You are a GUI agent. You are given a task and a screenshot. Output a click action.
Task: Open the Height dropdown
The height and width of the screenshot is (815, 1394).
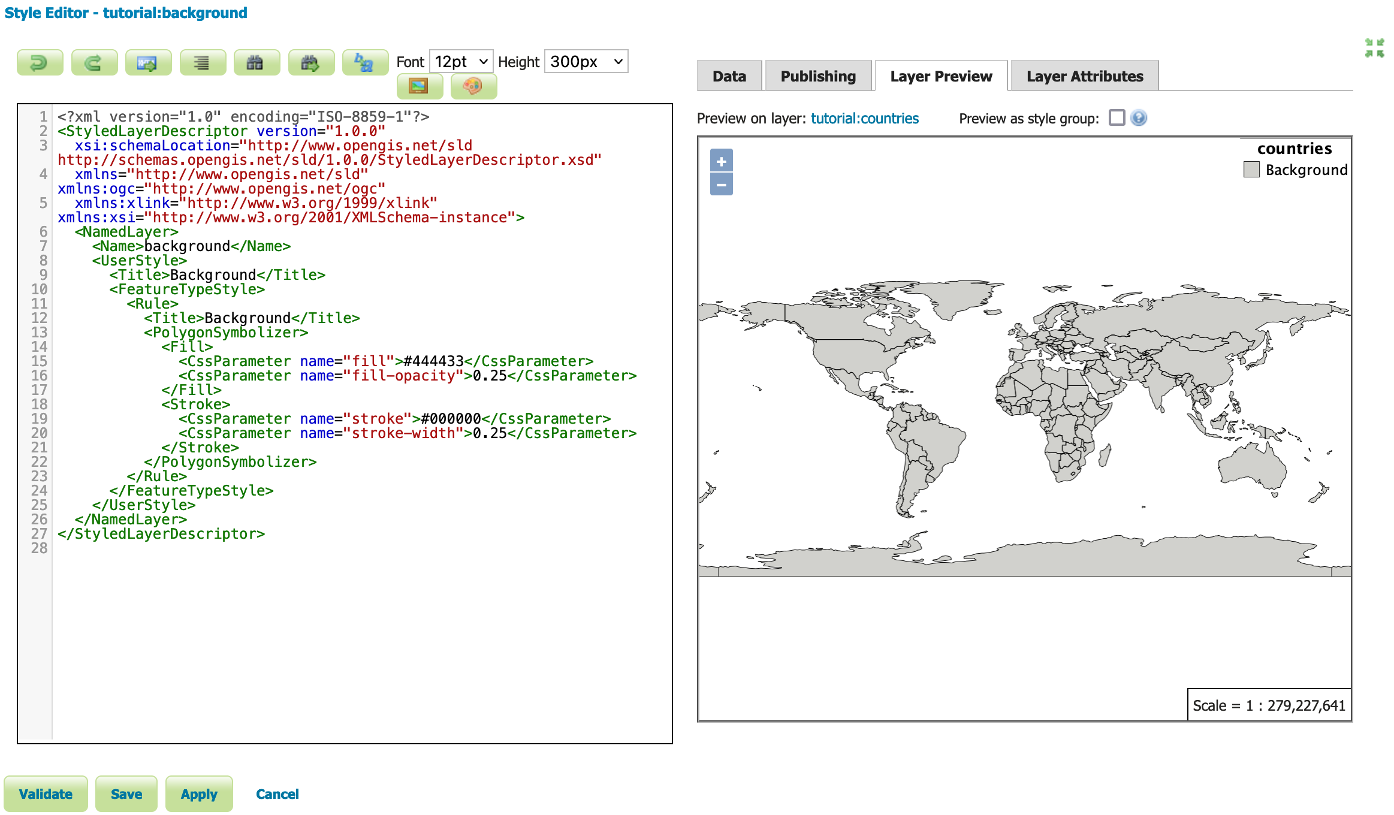pos(586,61)
